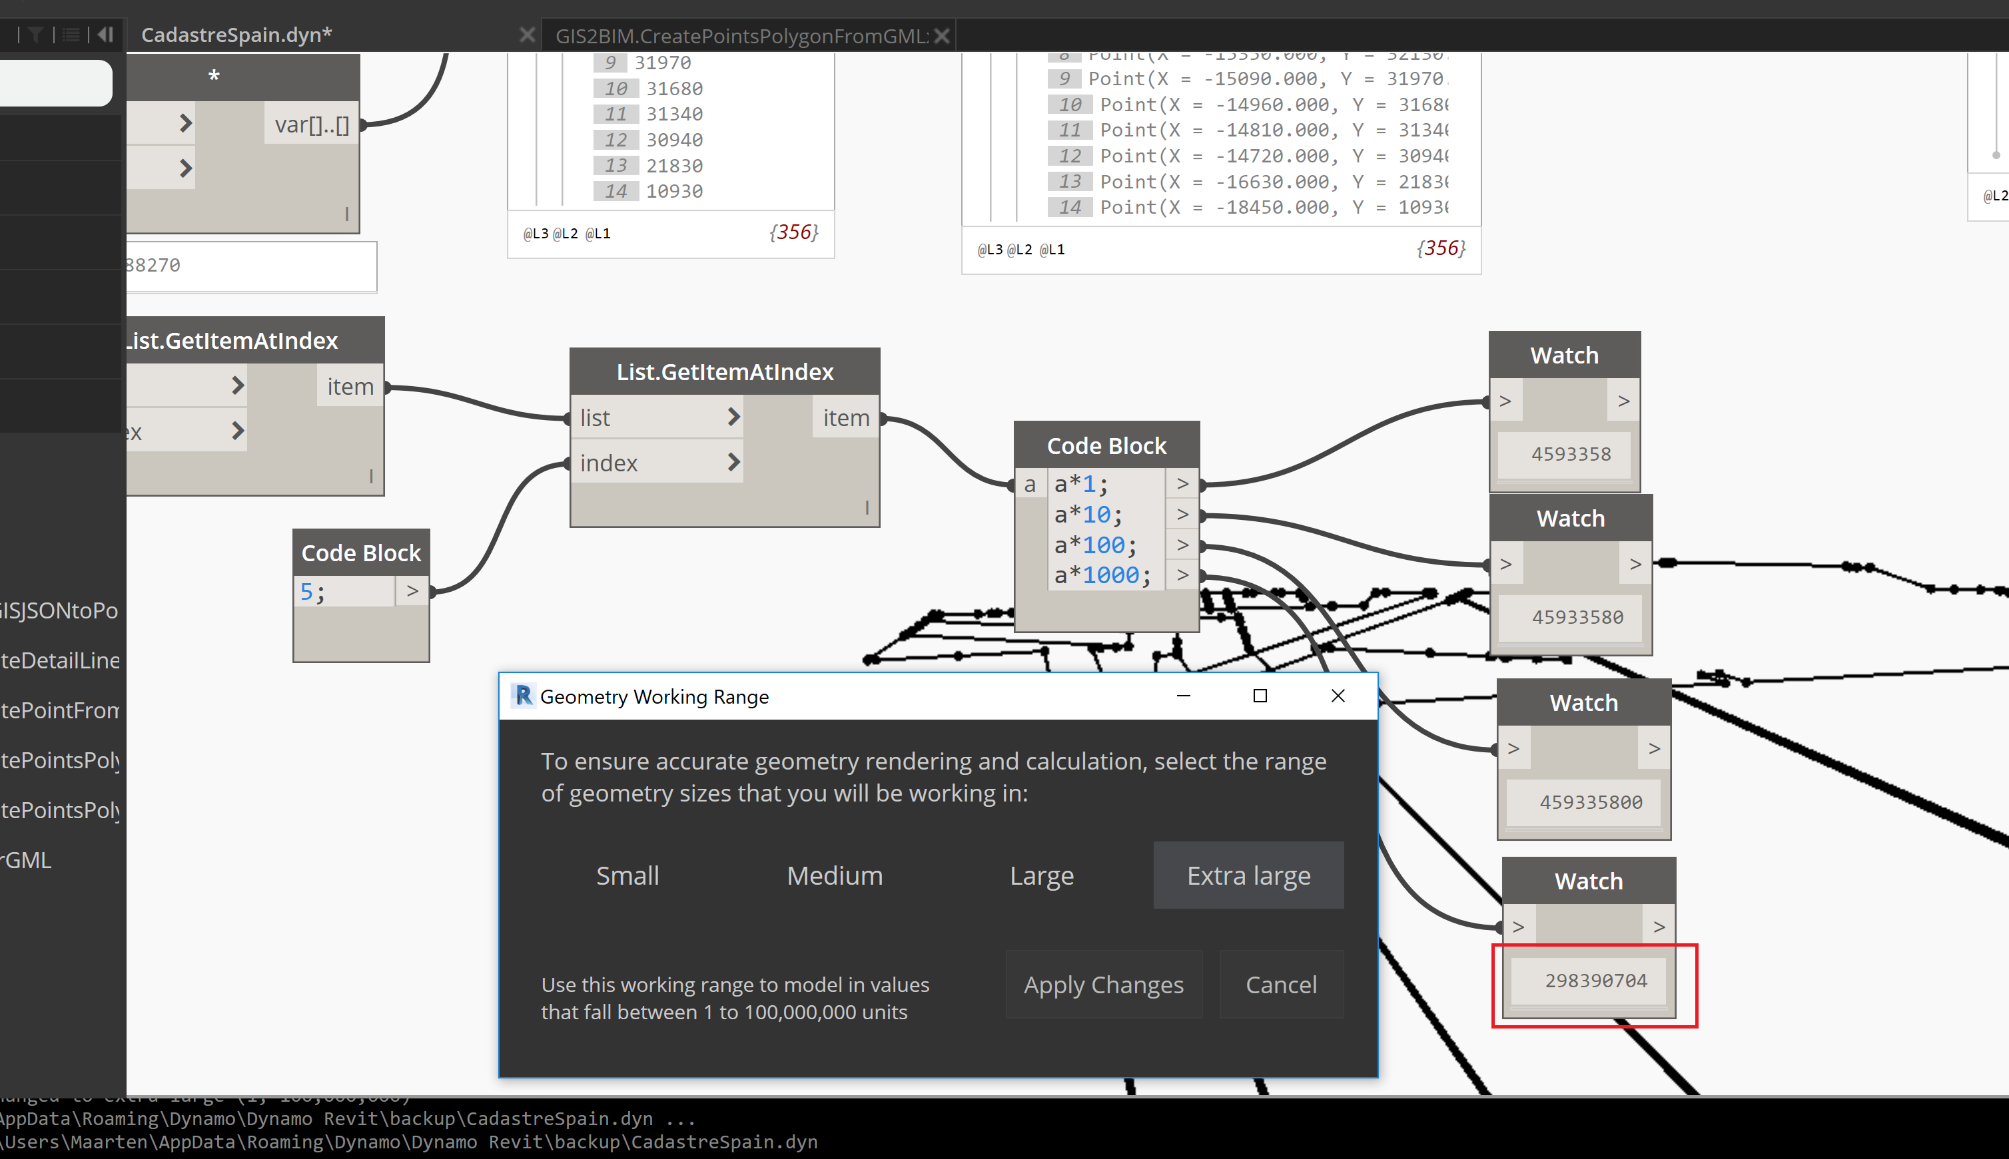Select the Small working range
Viewport: 2009px width, 1159px height.
coord(627,875)
